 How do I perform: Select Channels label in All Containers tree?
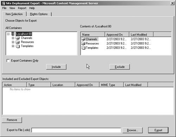point(26,38)
